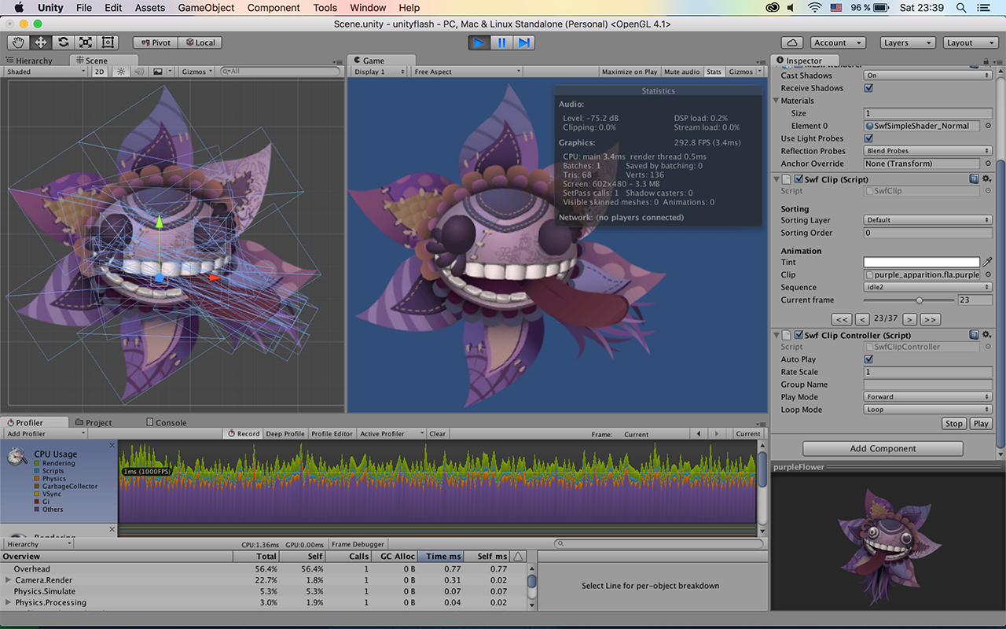Screen dimensions: 1006x629
Task: Click the Step frame button
Action: pos(523,42)
